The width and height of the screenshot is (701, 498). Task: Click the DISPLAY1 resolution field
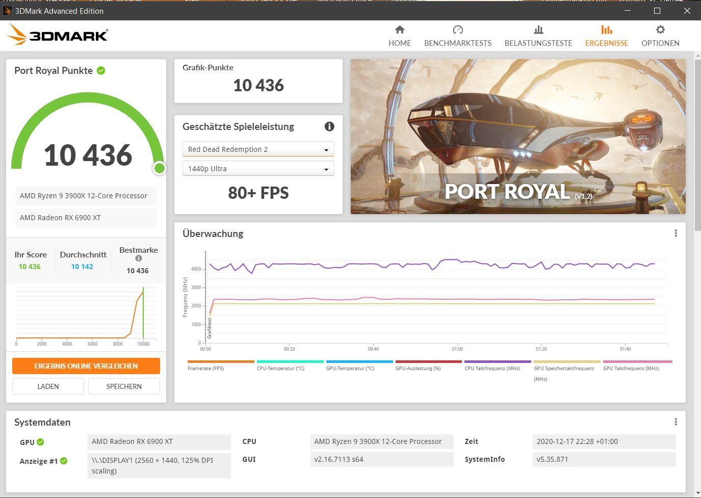click(160, 465)
